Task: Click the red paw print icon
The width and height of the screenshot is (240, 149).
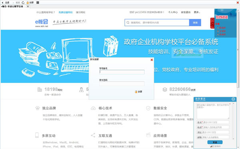Action: click(x=212, y=24)
